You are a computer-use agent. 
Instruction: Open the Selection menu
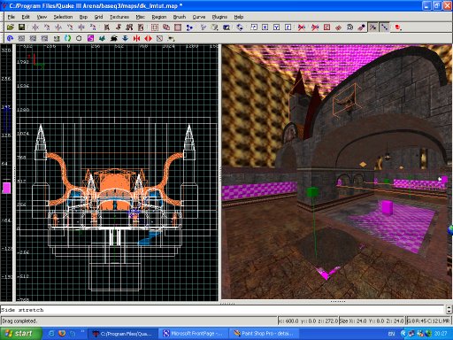click(x=63, y=17)
